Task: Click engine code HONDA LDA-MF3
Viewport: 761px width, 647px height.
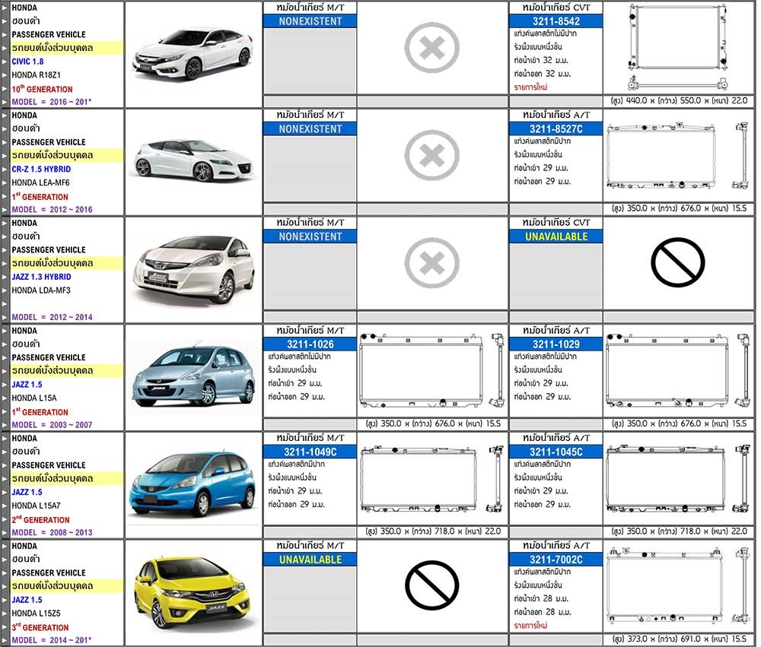Action: [x=41, y=290]
